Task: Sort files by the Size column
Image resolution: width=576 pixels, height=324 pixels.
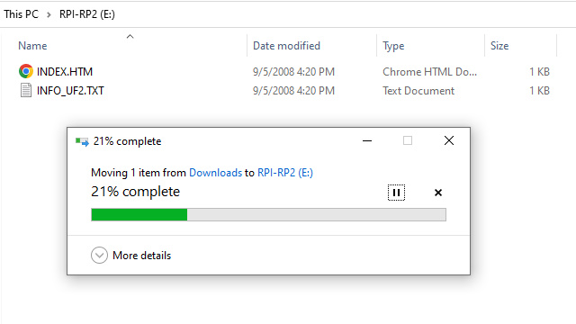Action: point(499,46)
